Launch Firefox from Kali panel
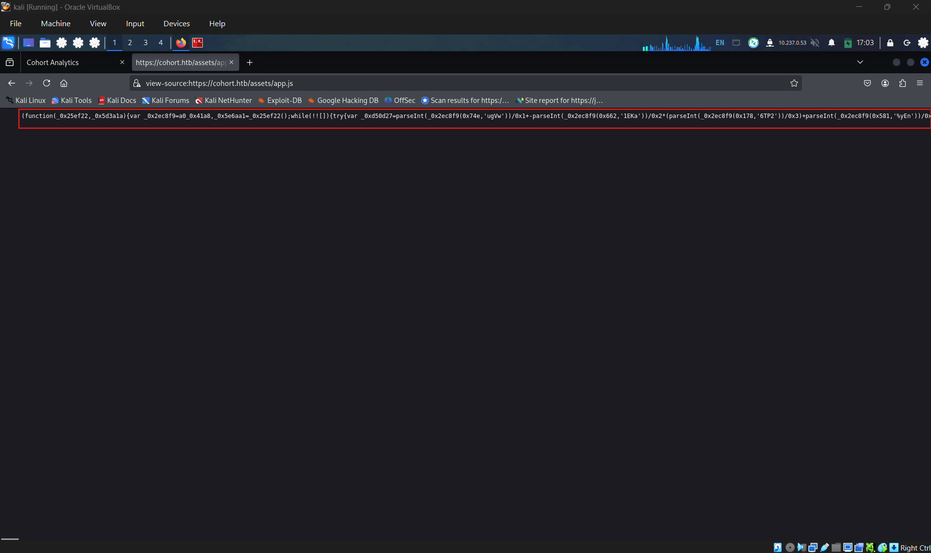The width and height of the screenshot is (931, 553). tap(181, 43)
